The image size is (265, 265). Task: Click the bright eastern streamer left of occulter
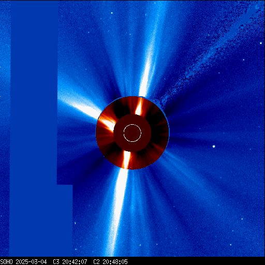[79, 105]
